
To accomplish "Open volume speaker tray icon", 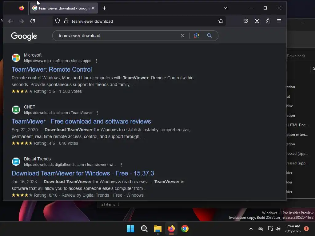I will [278, 229].
